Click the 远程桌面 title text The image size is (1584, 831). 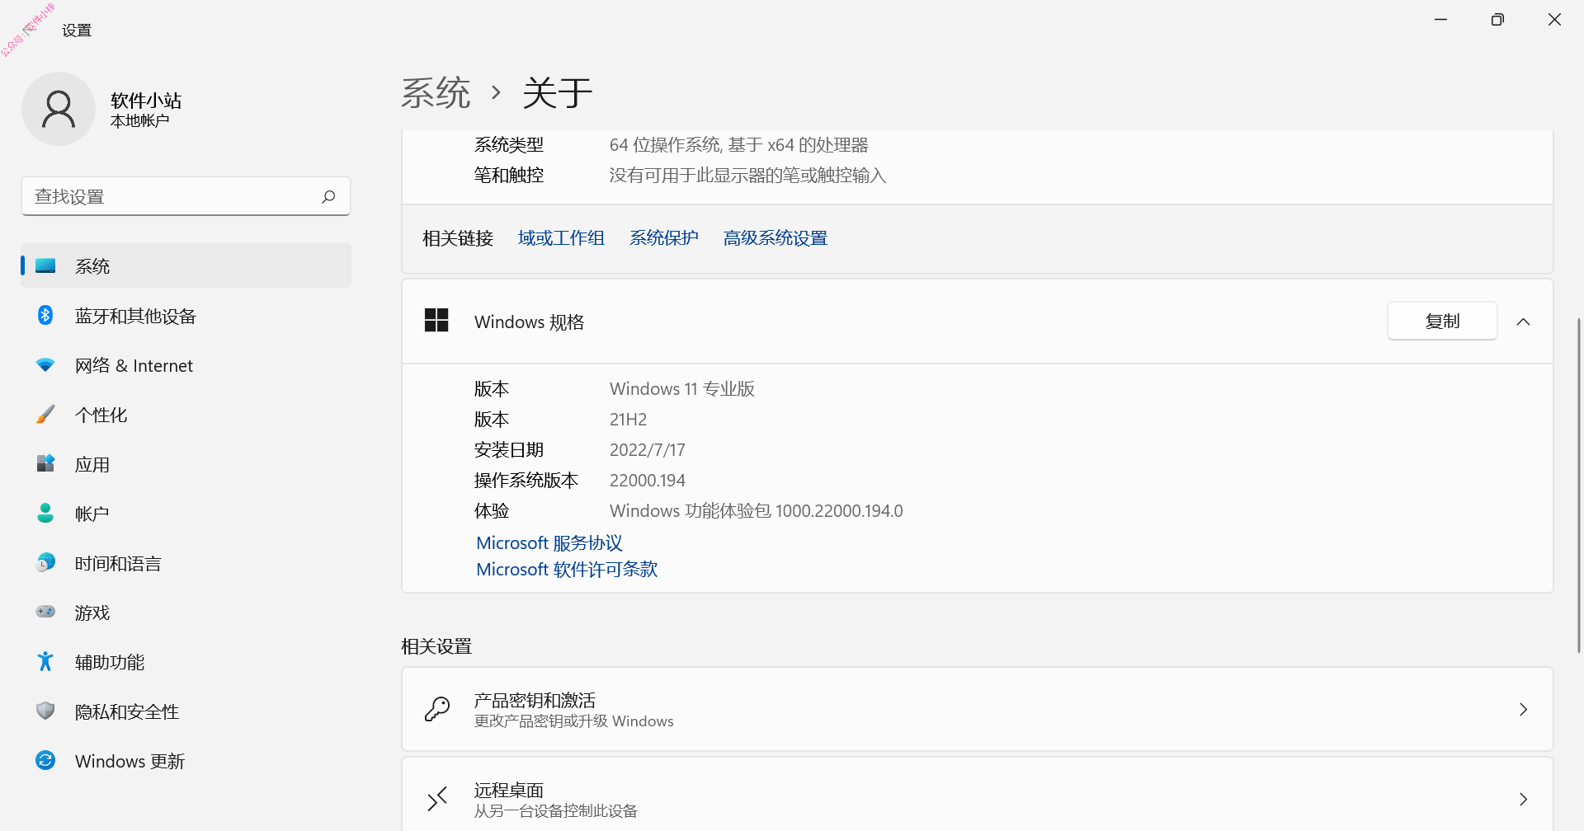[509, 791]
